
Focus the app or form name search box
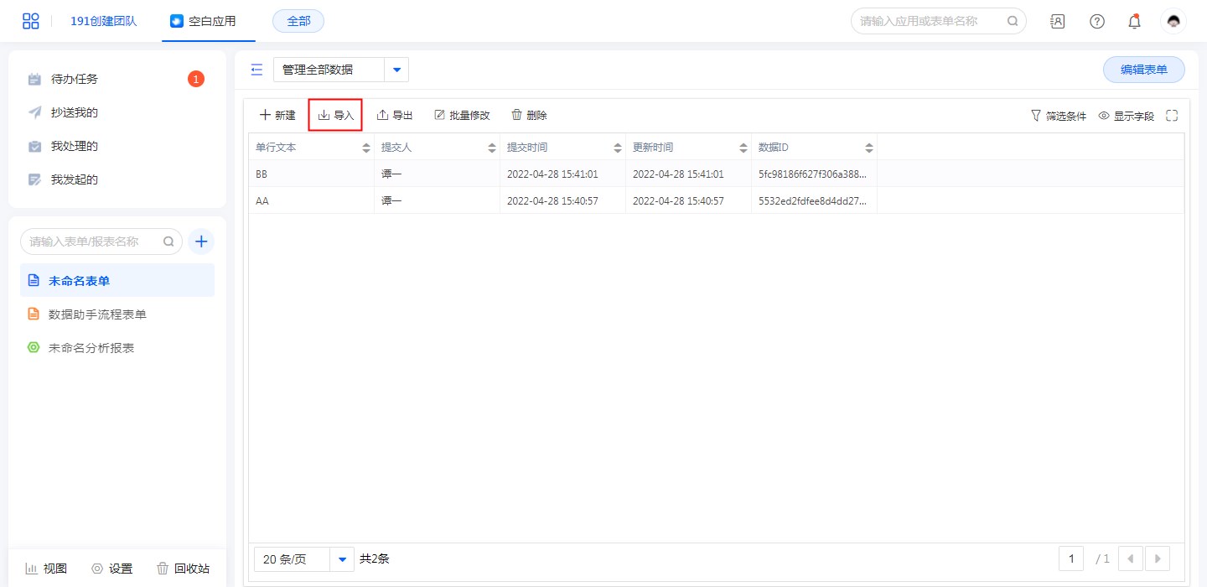(x=930, y=21)
